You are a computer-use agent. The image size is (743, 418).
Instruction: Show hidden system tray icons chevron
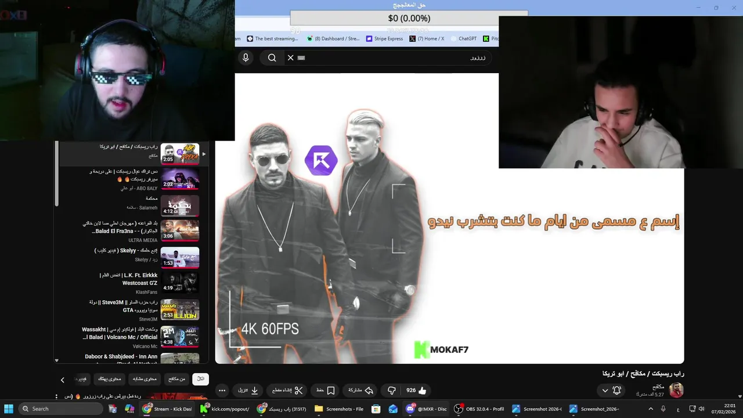click(650, 409)
